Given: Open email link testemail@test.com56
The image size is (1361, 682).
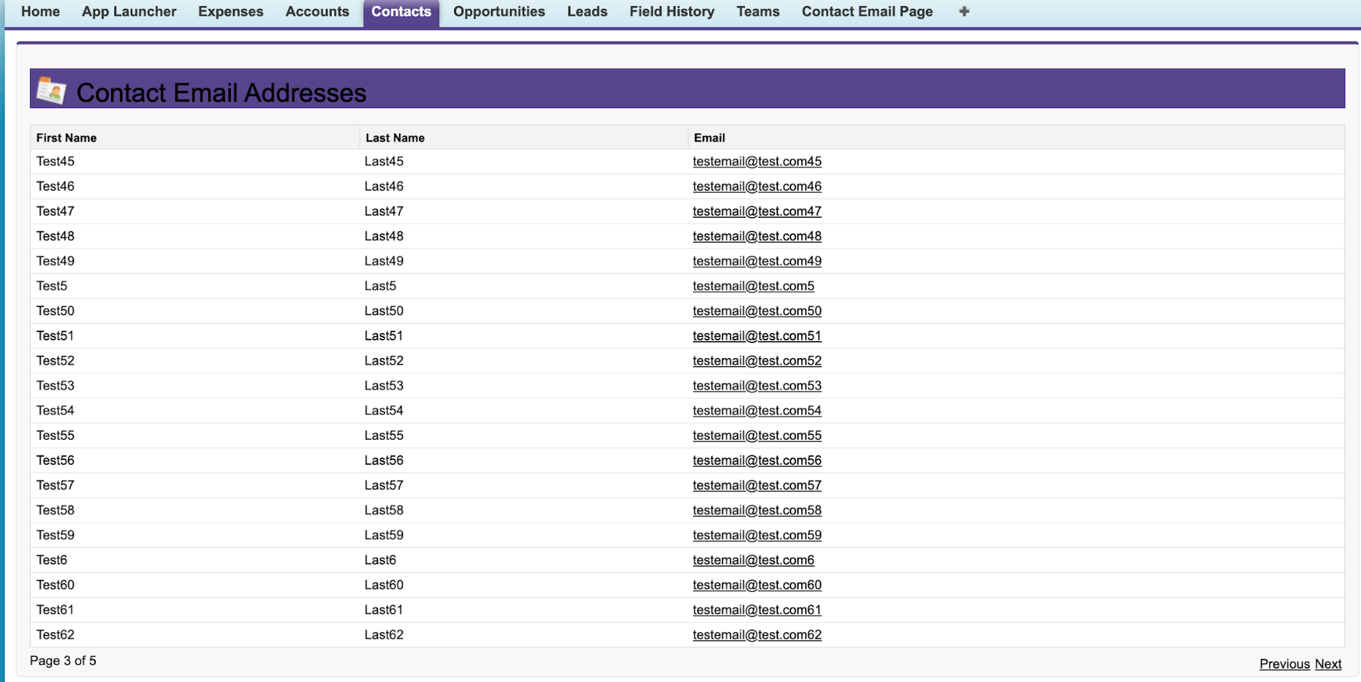Looking at the screenshot, I should click(x=756, y=461).
